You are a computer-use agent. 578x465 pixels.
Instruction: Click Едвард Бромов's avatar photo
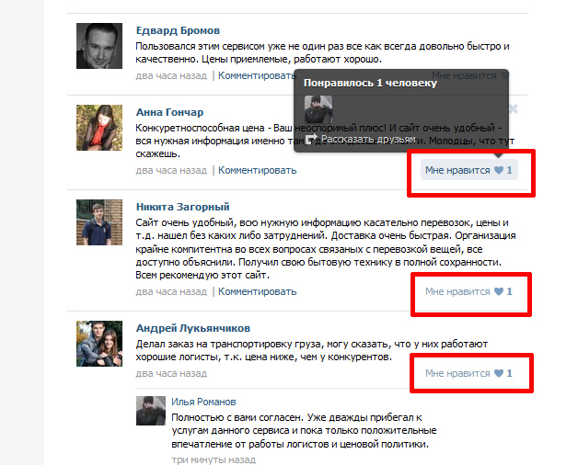[x=99, y=46]
